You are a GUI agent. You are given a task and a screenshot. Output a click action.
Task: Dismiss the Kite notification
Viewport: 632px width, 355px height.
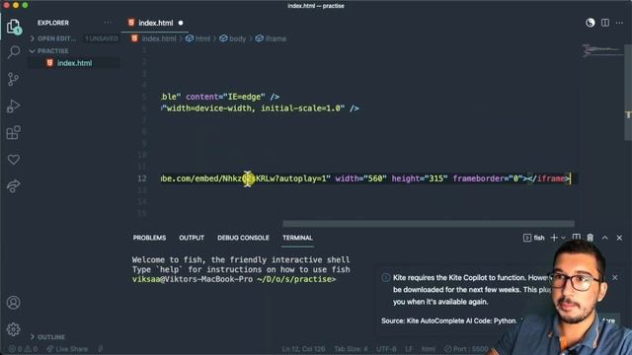(614, 278)
